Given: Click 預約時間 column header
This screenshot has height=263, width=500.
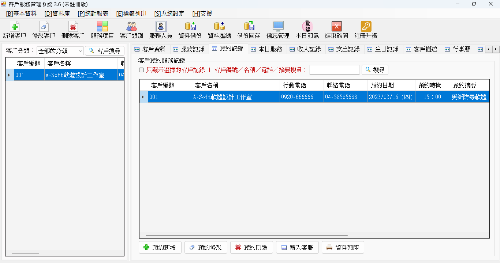Looking at the screenshot, I should coord(432,85).
